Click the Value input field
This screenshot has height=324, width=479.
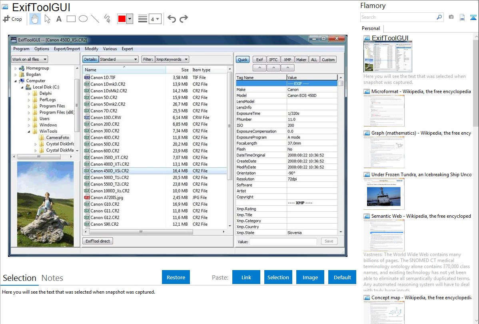coord(283,242)
